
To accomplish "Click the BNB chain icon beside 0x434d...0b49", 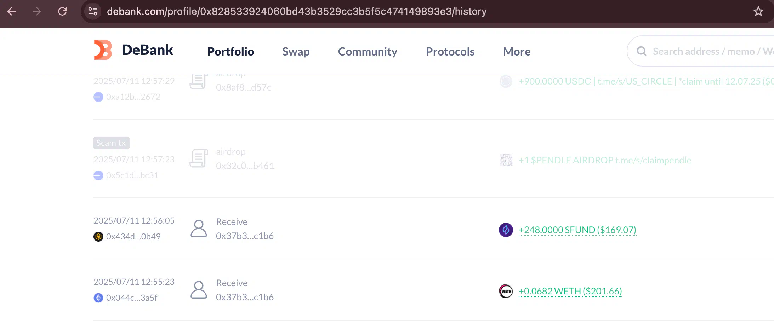I will pyautogui.click(x=98, y=236).
